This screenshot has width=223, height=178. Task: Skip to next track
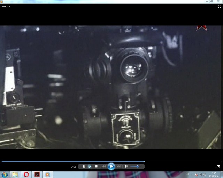click(x=119, y=167)
